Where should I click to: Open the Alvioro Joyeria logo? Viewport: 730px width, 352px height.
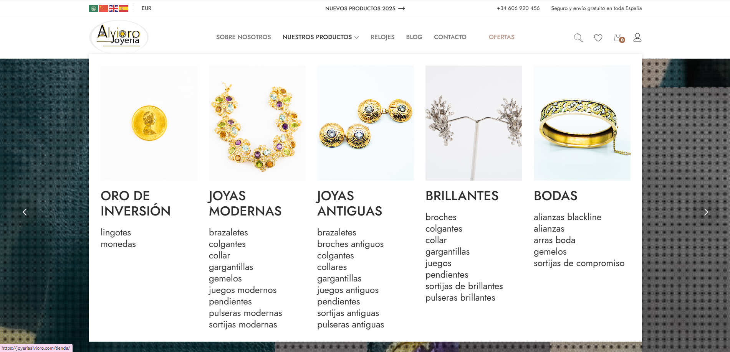click(119, 37)
